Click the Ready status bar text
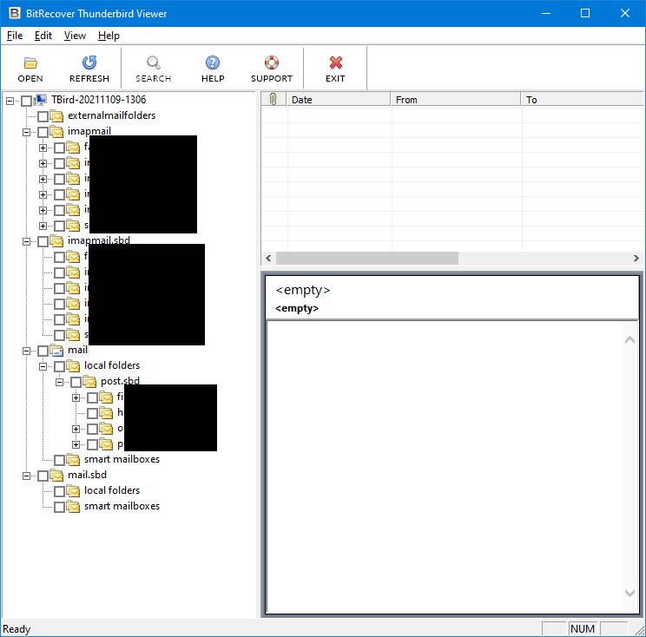Screen dimensions: 646x637 tap(16, 629)
